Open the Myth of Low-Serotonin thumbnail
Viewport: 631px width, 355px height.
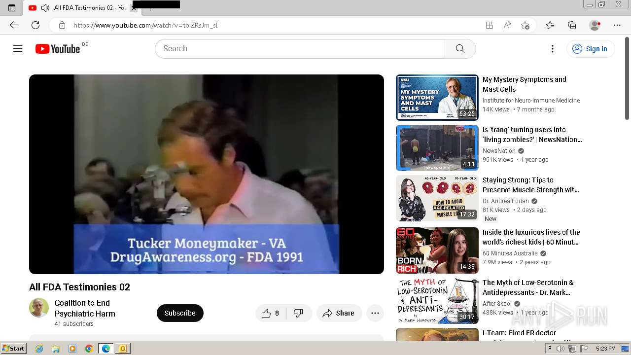(437, 301)
